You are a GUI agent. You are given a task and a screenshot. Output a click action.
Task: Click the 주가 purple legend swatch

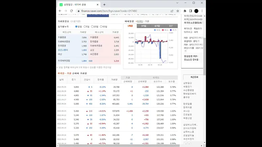tap(171, 30)
